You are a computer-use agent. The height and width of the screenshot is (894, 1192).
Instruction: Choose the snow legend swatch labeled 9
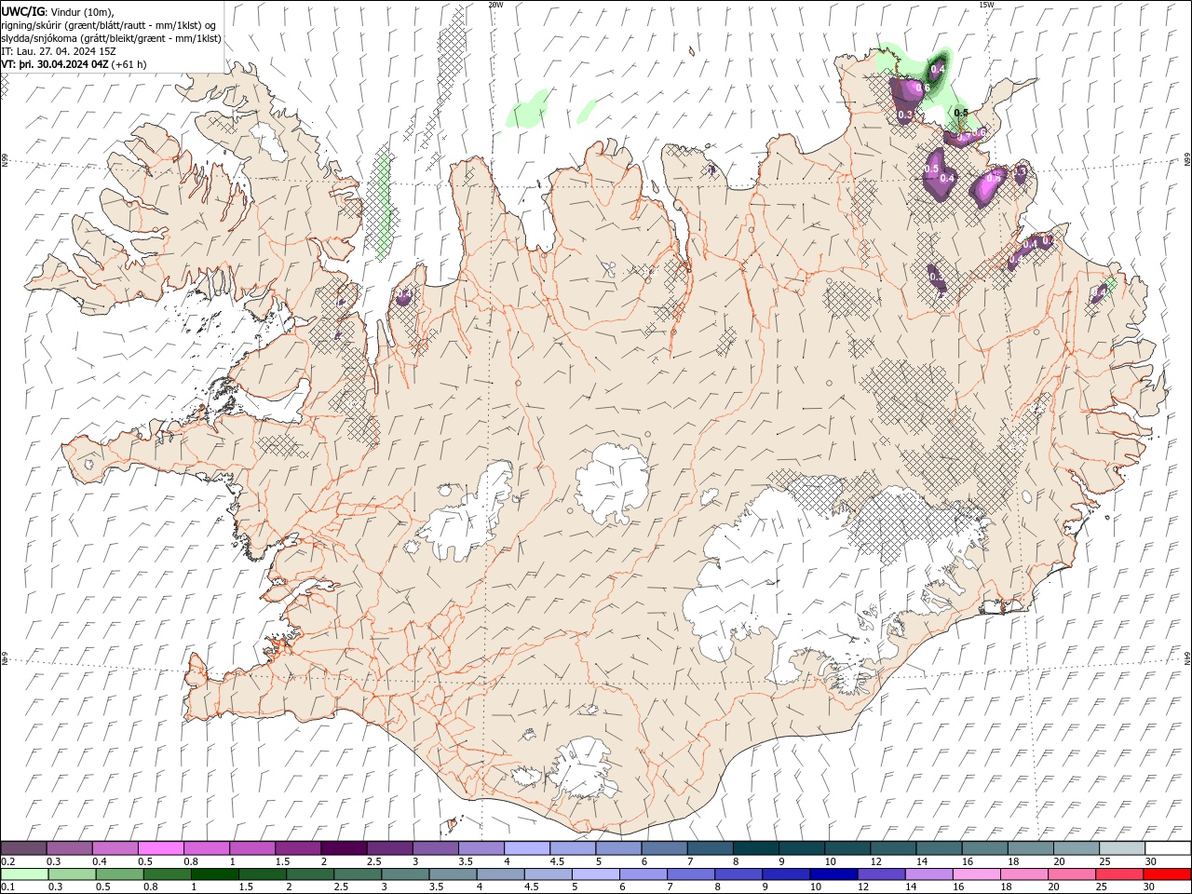click(800, 848)
